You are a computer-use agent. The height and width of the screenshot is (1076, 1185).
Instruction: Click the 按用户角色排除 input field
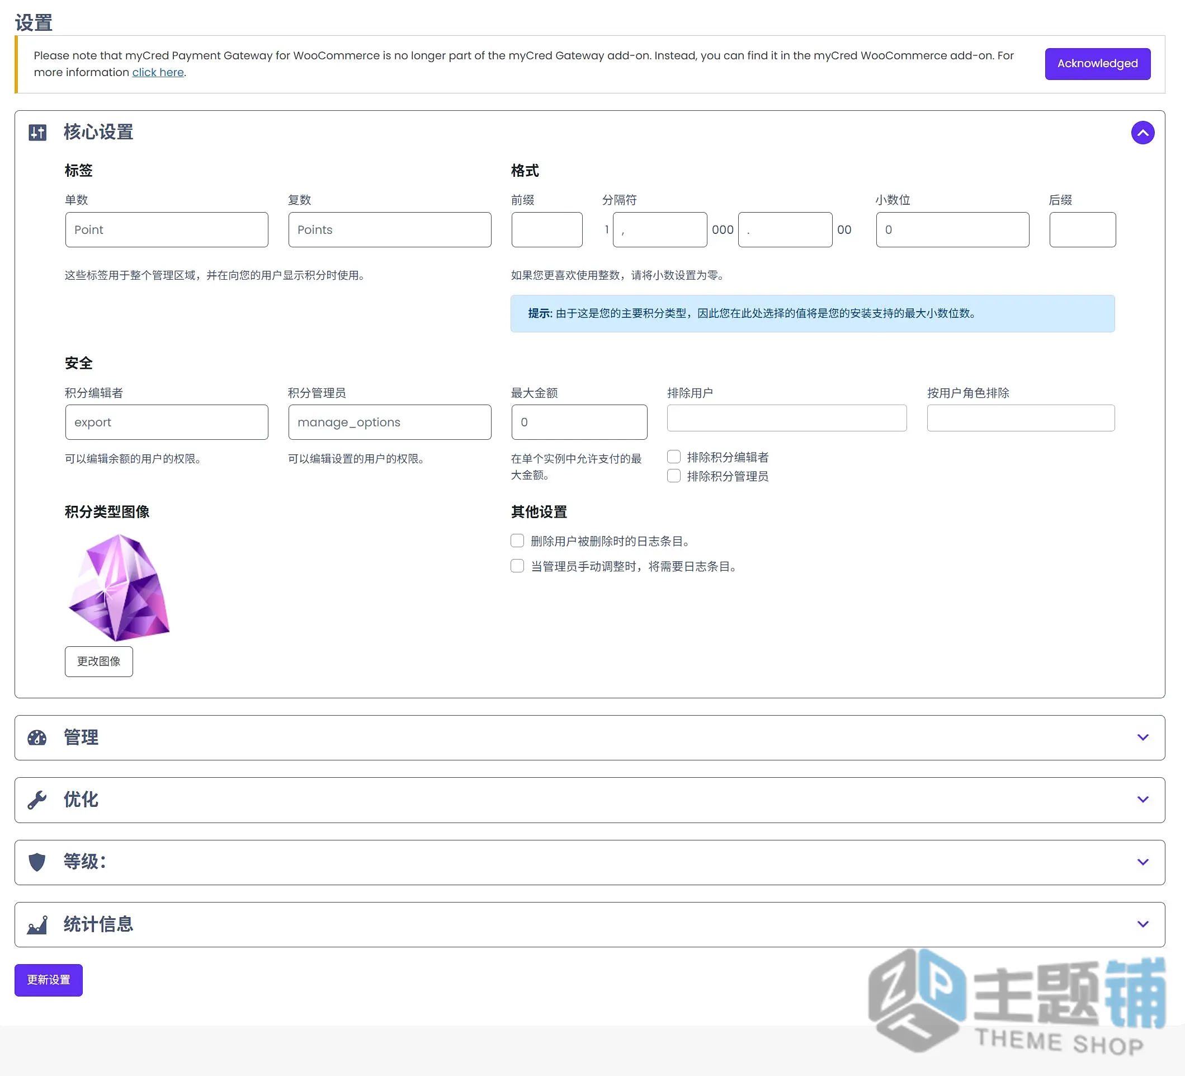pos(1021,418)
